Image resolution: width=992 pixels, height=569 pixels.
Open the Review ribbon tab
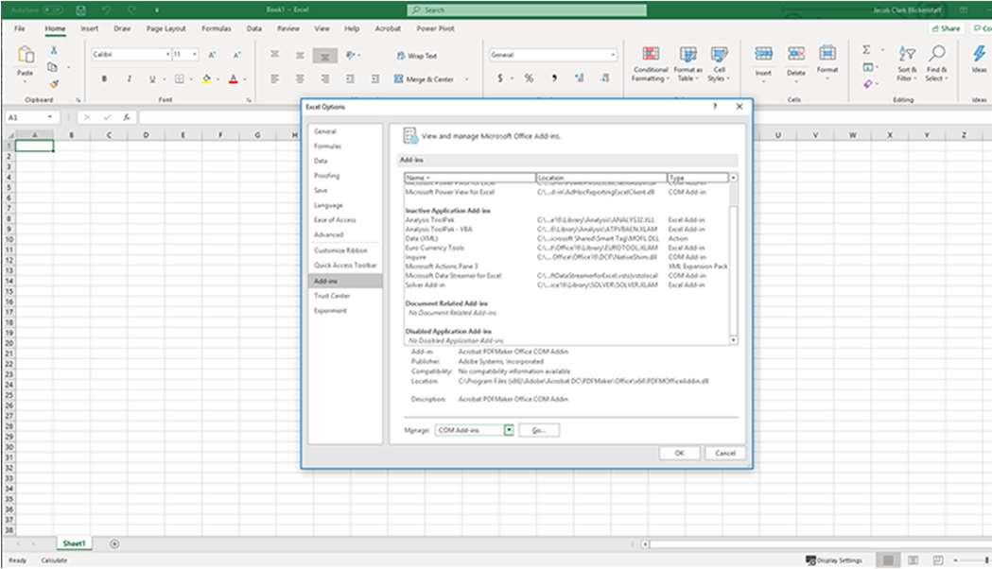point(287,28)
